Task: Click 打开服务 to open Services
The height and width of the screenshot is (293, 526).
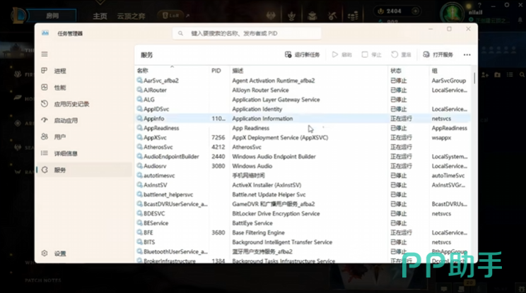Action: click(438, 54)
